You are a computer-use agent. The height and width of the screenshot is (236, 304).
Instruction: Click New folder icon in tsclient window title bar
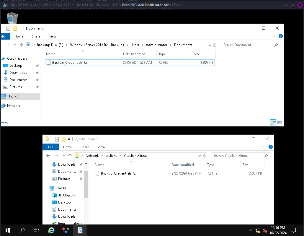point(63,139)
